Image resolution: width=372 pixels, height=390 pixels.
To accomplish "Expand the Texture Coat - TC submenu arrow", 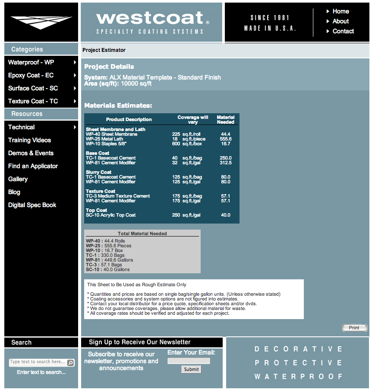I will [x=75, y=101].
